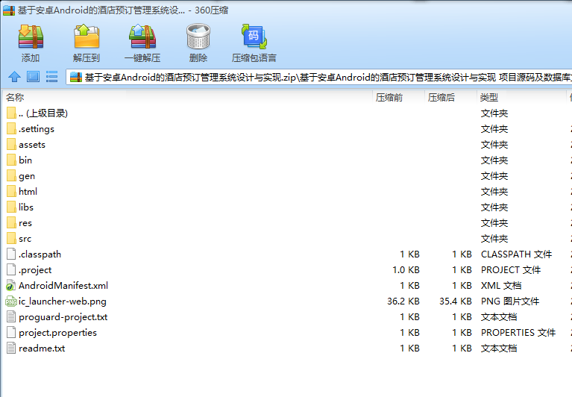Click the '36.2 KB' size cell
The image size is (572, 397).
click(x=403, y=301)
